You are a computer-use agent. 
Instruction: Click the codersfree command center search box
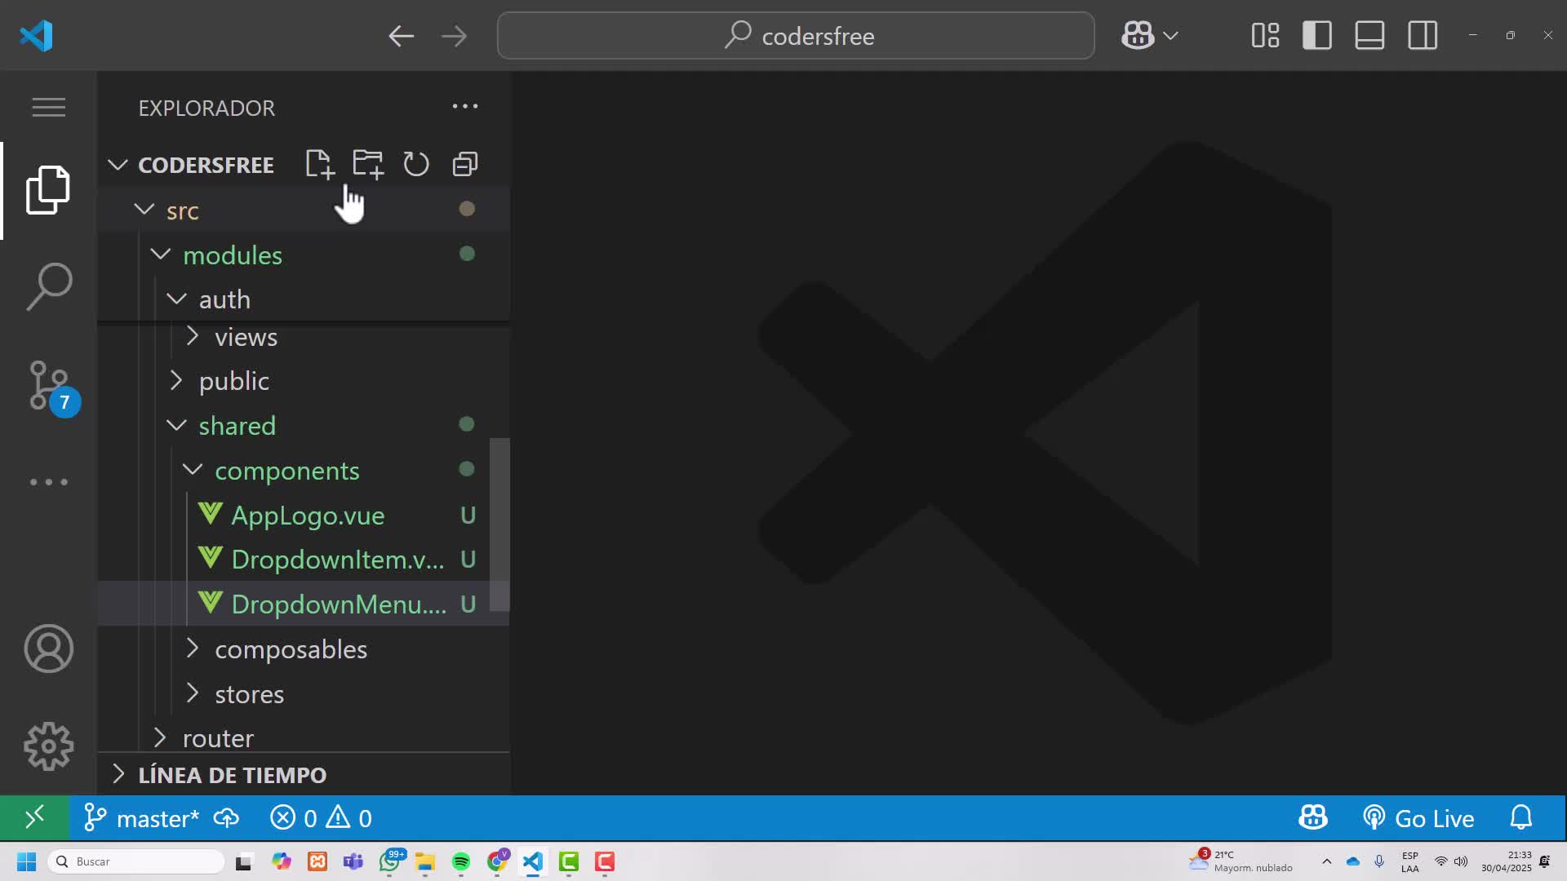pyautogui.click(x=796, y=36)
